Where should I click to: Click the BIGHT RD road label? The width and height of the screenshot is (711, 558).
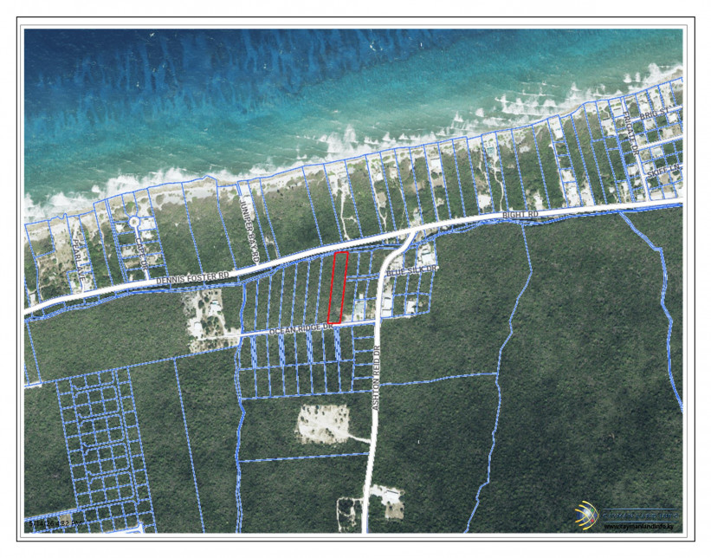point(520,214)
